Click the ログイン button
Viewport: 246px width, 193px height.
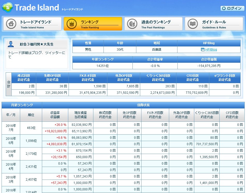(232, 8)
